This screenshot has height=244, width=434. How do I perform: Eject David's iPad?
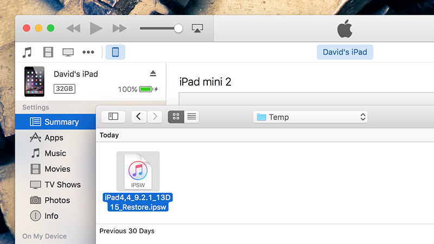click(x=153, y=73)
